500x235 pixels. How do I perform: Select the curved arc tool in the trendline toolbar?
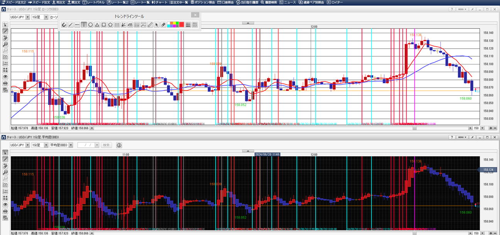[x=64, y=25]
